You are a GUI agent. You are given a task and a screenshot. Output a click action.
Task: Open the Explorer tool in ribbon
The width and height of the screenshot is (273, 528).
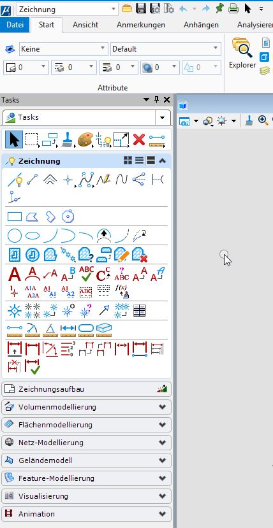242,54
